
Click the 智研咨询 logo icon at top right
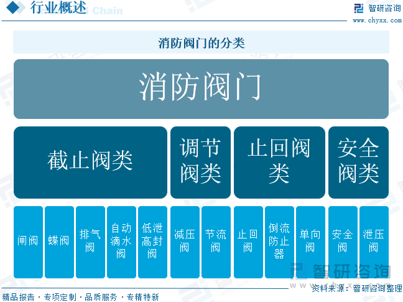pyautogui.click(x=359, y=8)
